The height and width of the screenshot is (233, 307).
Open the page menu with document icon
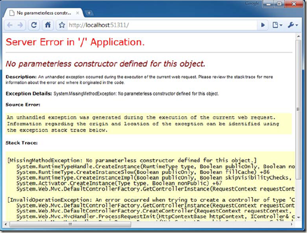[277, 25]
